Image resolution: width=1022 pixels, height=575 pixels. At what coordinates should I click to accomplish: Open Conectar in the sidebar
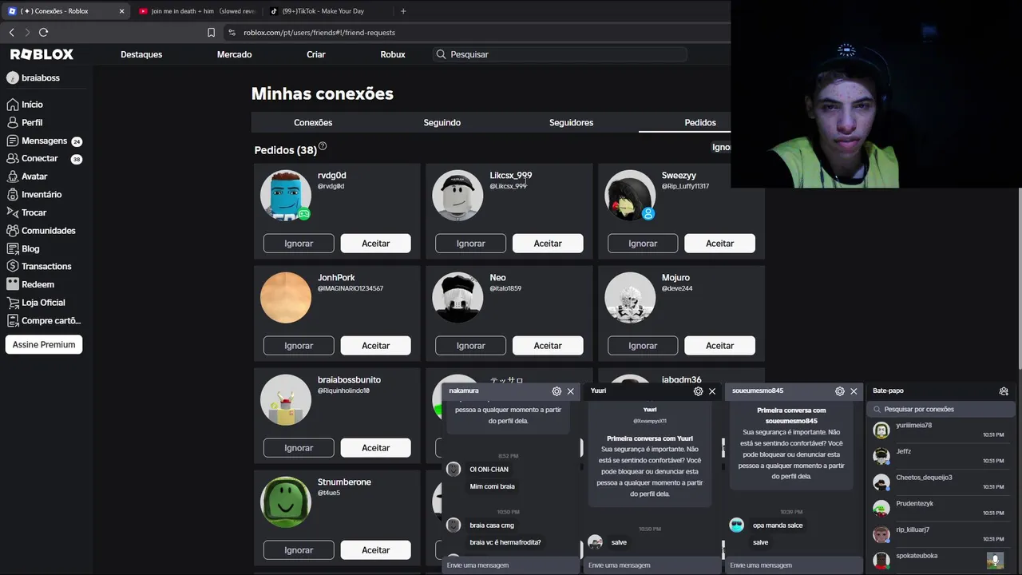coord(44,159)
